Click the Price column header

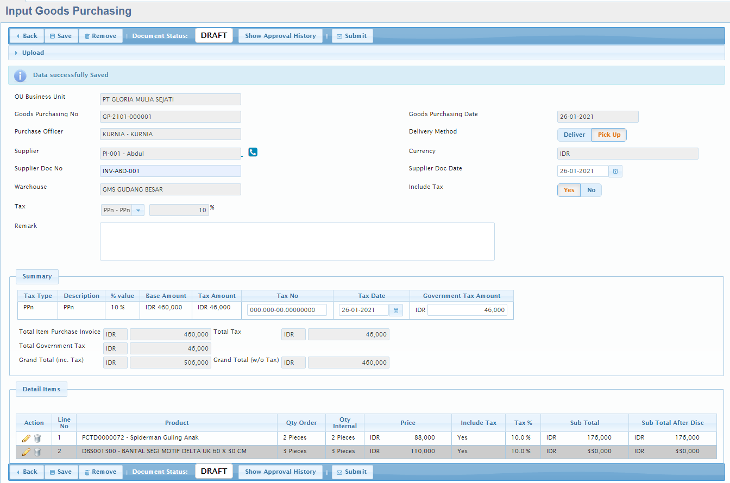tap(408, 423)
